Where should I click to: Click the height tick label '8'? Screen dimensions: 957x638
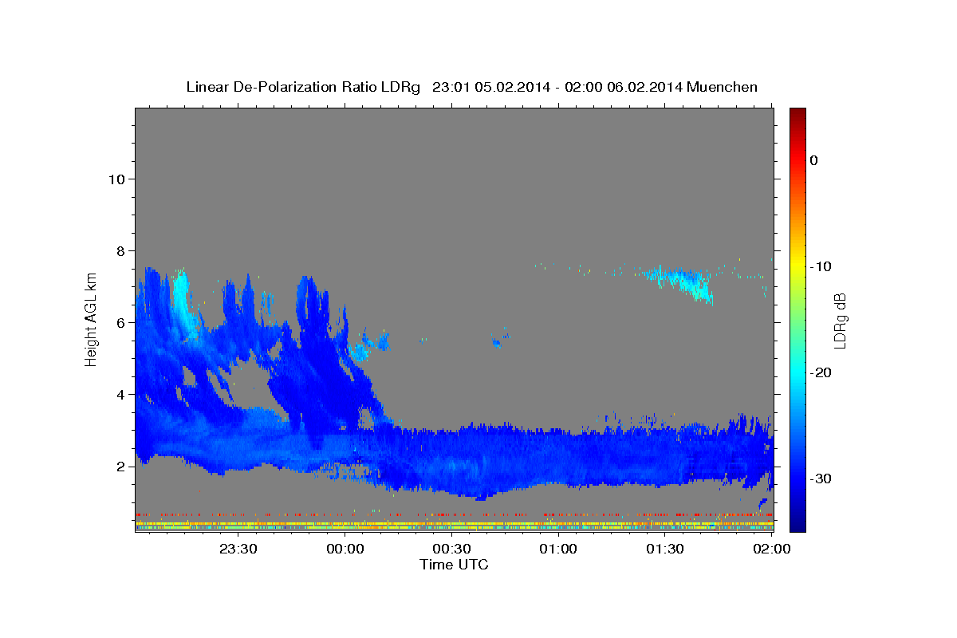pos(121,250)
